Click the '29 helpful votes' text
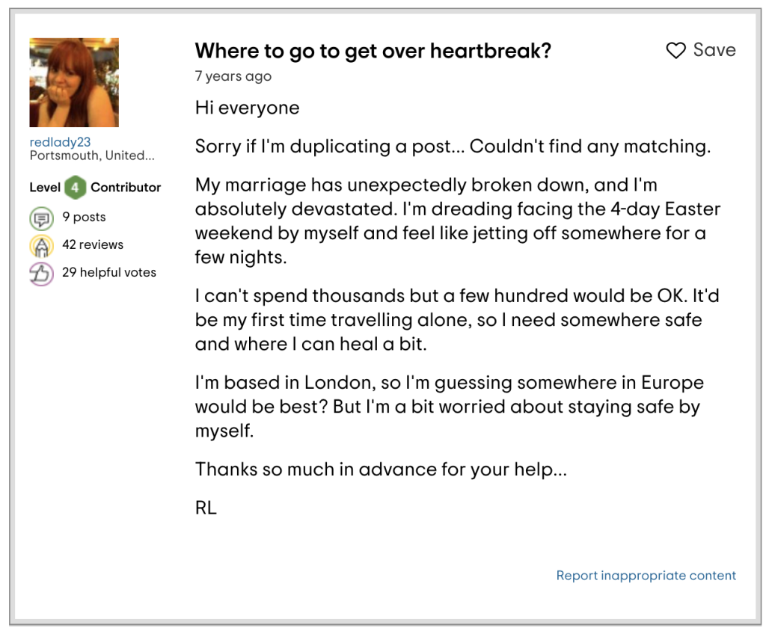Viewport: 766px width, 628px height. [109, 272]
